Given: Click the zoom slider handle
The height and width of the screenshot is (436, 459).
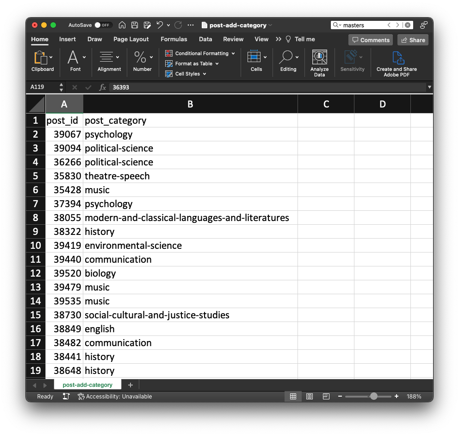Looking at the screenshot, I should (x=373, y=397).
